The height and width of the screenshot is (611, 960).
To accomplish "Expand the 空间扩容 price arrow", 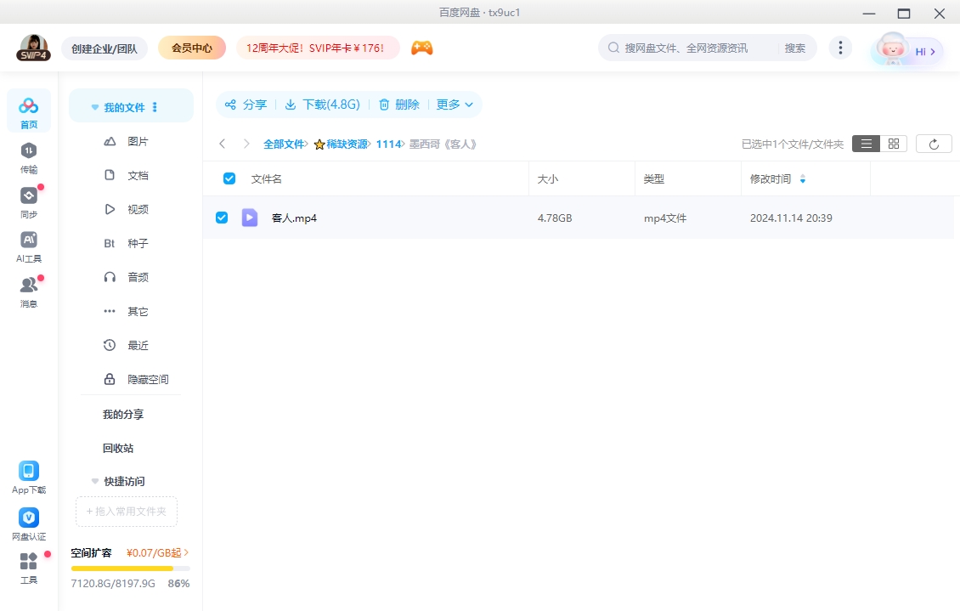I will pyautogui.click(x=186, y=553).
